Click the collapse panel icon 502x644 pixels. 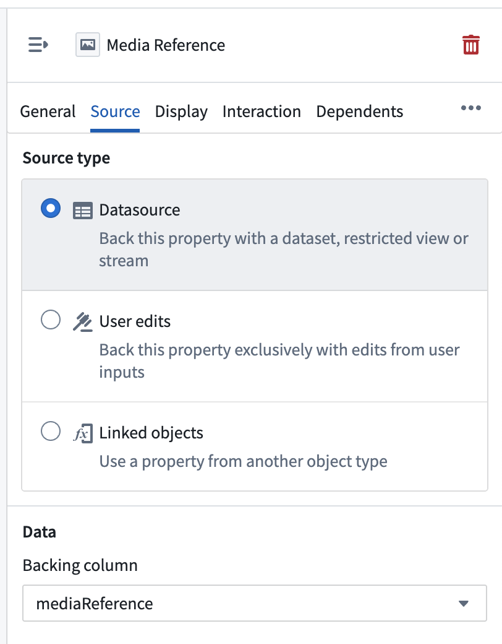38,45
